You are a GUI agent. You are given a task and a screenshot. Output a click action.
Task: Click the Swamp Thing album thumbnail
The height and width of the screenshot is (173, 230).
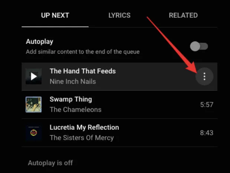click(x=33, y=105)
